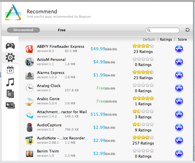This screenshot has height=163, width=195.
Task: Click the Arabic Genie lamp icon
Action: pos(30,101)
